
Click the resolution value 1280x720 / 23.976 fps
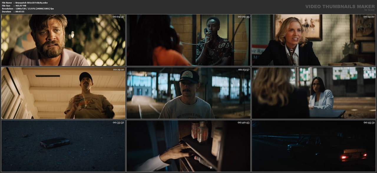[x=35, y=9]
